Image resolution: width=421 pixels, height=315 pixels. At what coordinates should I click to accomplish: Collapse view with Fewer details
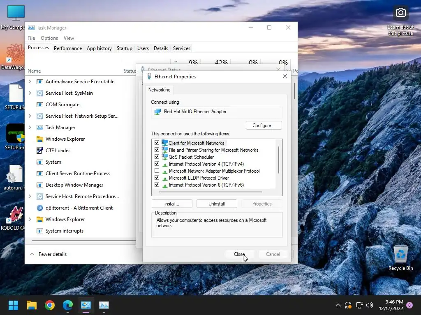pos(48,254)
